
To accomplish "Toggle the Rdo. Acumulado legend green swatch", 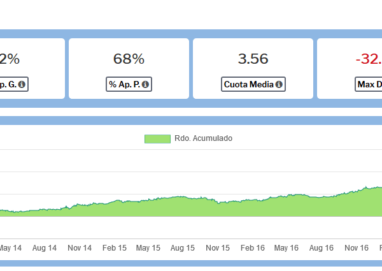I will click(x=157, y=139).
